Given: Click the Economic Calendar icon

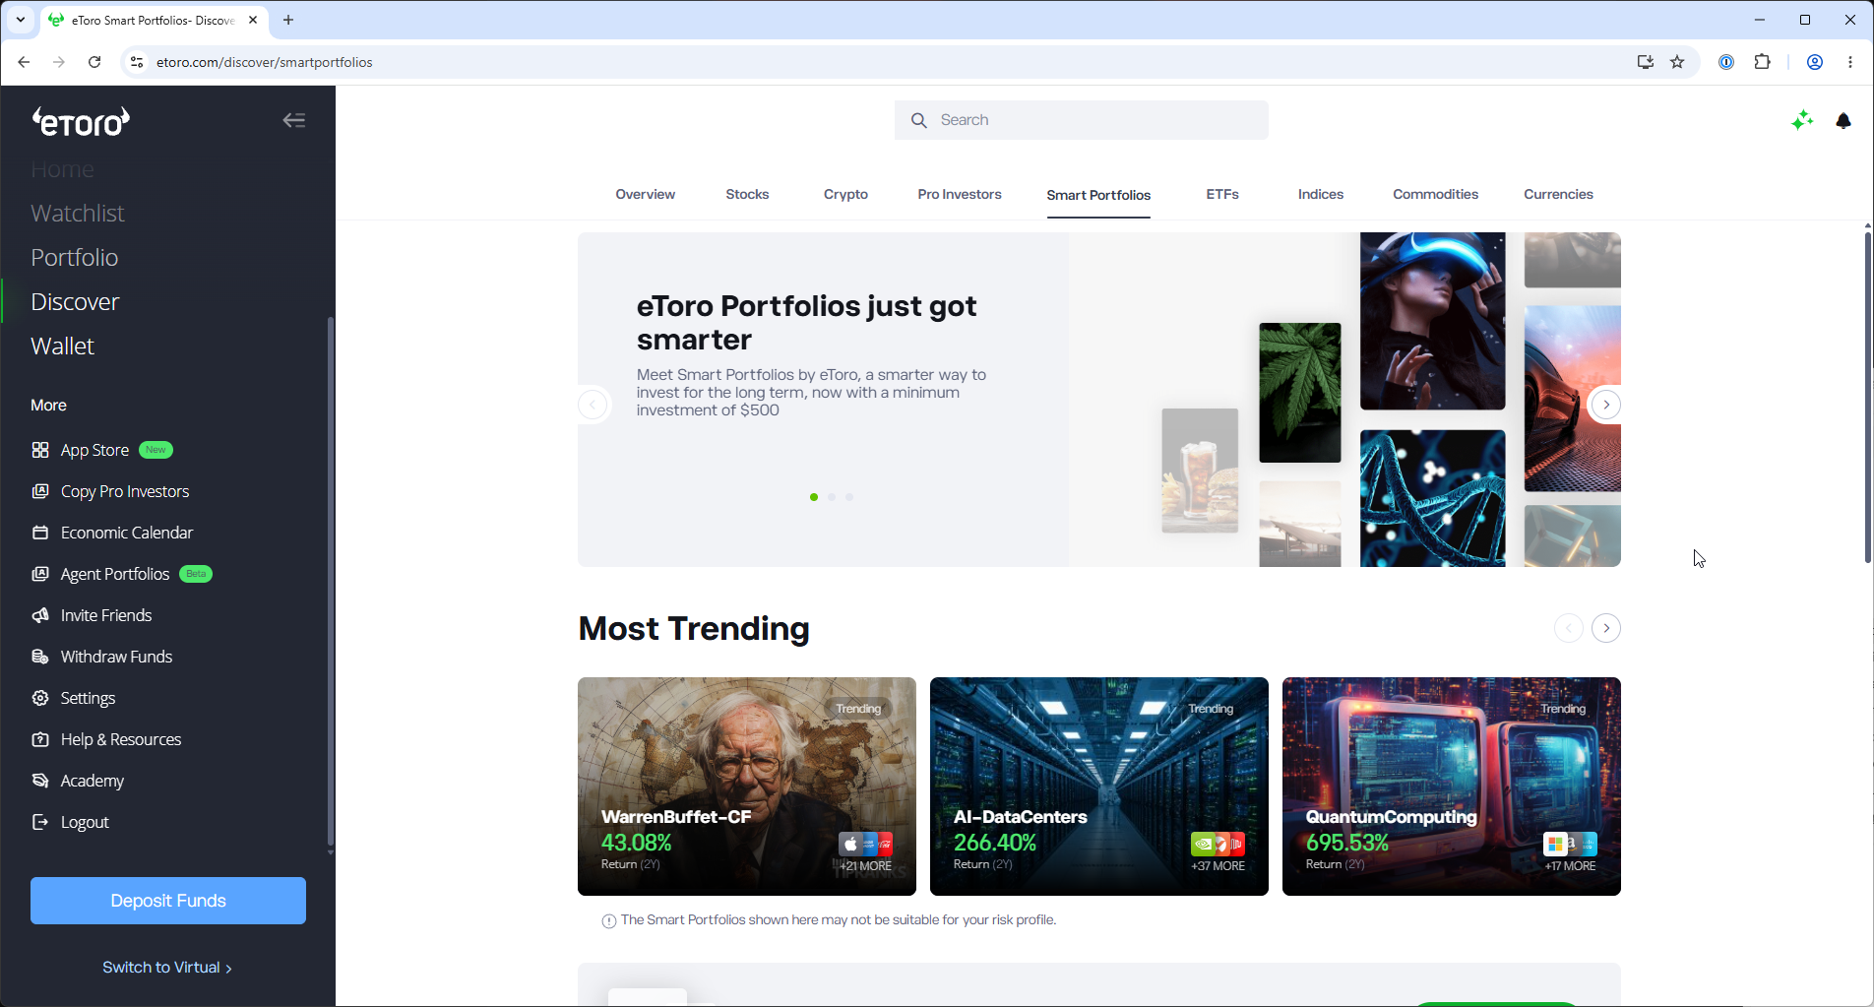Looking at the screenshot, I should tap(40, 533).
